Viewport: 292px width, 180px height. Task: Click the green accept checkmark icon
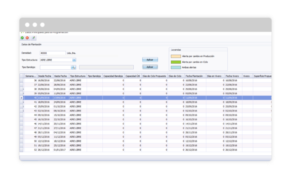pyautogui.click(x=22, y=38)
